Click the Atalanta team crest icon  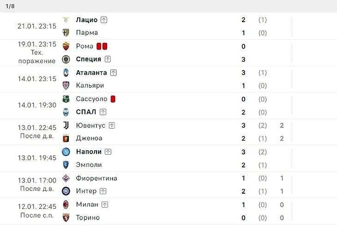coord(66,72)
